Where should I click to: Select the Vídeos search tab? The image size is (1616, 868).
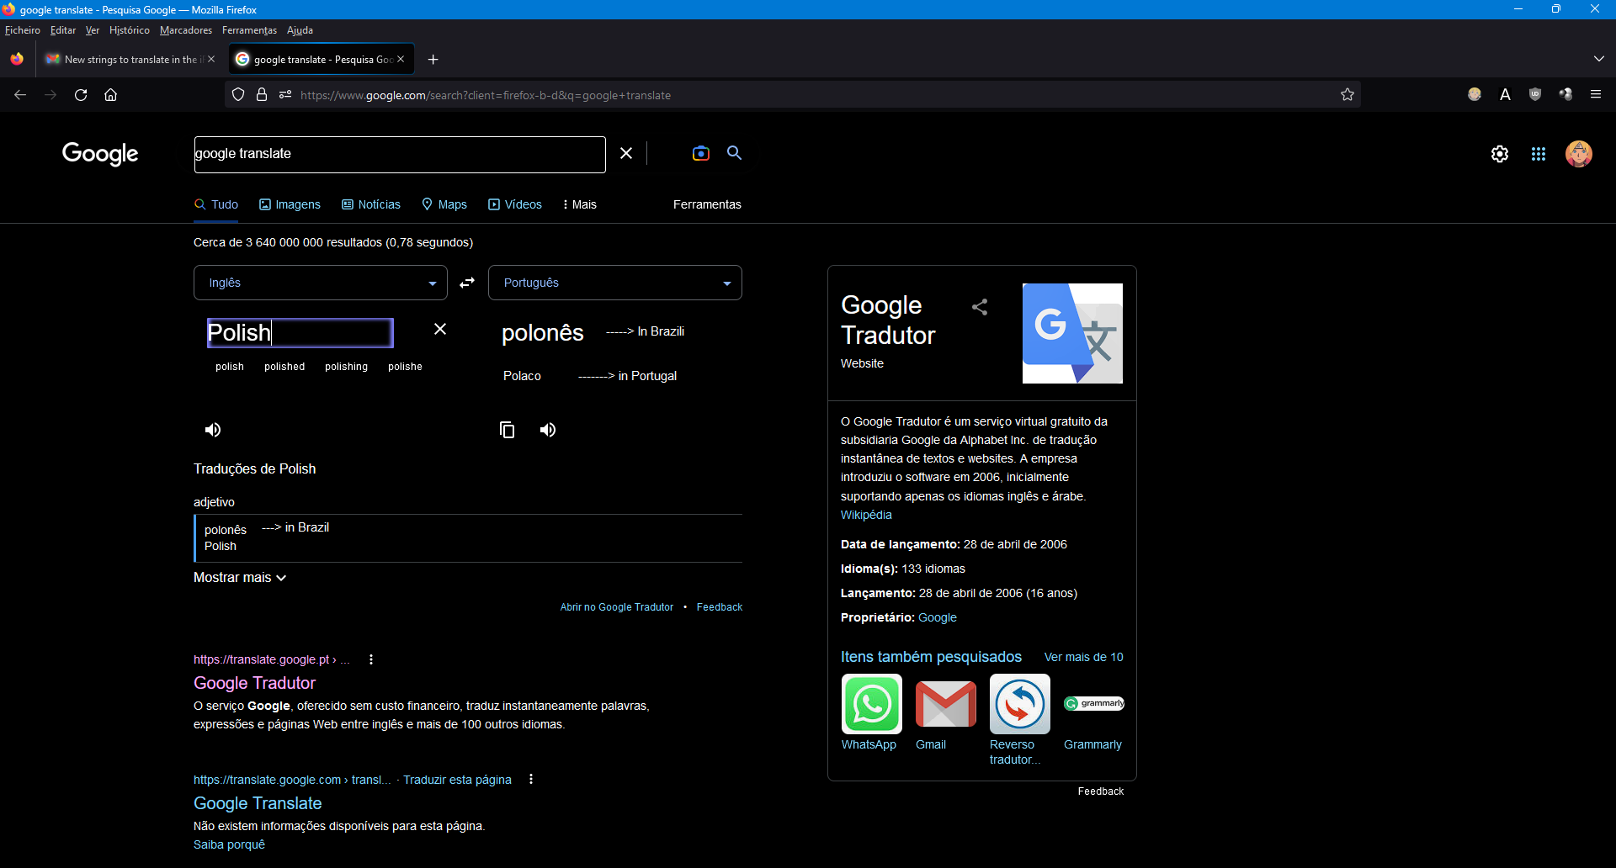(515, 204)
